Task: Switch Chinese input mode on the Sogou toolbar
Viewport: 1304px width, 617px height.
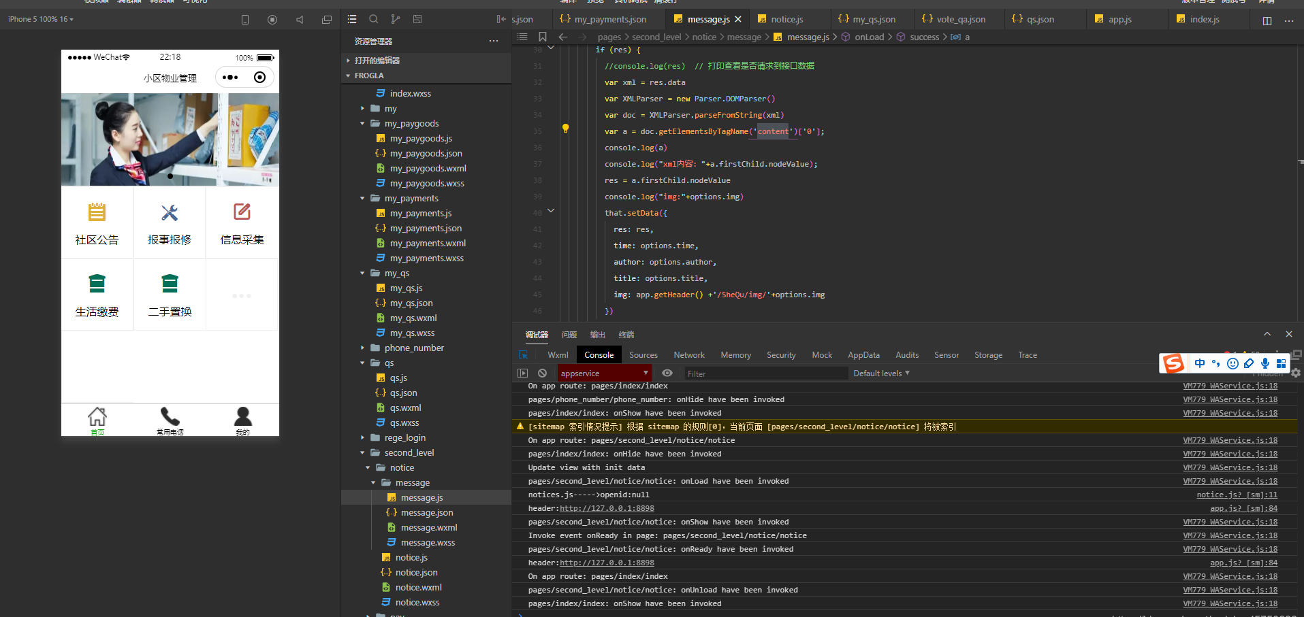Action: tap(1200, 363)
